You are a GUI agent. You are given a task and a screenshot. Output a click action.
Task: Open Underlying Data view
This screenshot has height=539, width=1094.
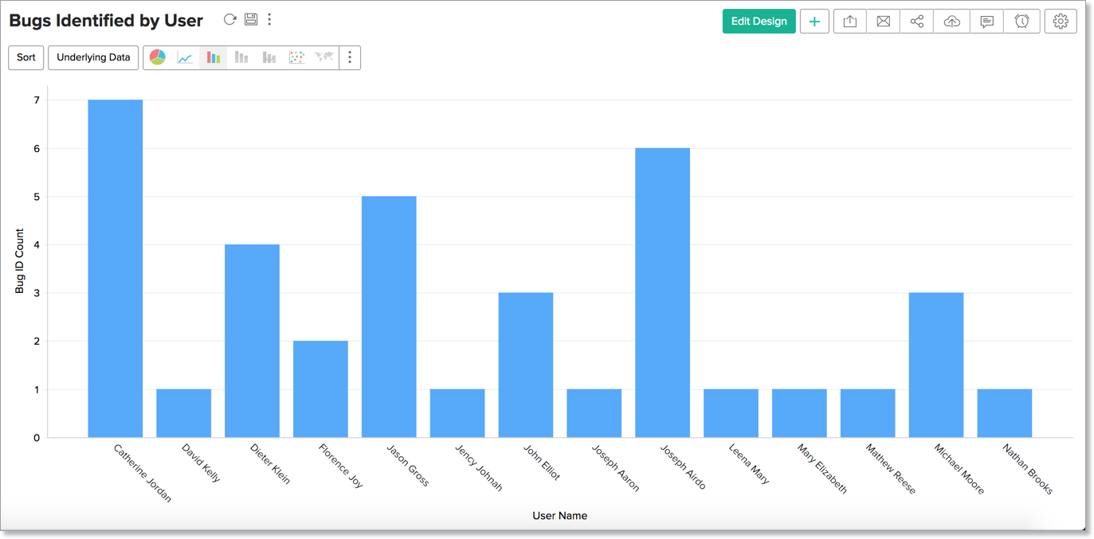(93, 57)
